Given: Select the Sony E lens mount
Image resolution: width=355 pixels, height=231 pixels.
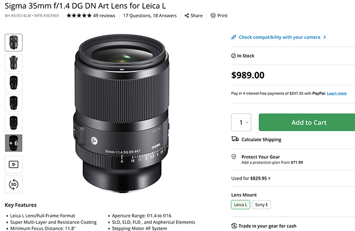Looking at the screenshot, I should (261, 205).
